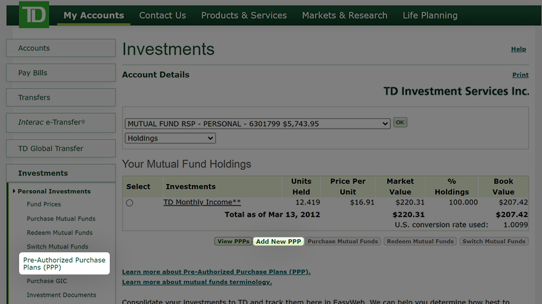Open TD Global Transfer in the sidebar
Image resolution: width=542 pixels, height=304 pixels.
coord(61,148)
